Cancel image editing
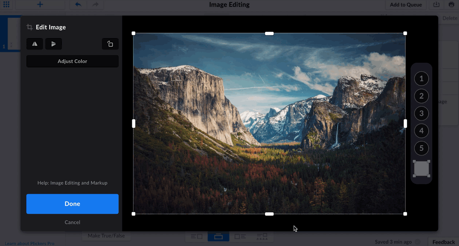 pyautogui.click(x=72, y=222)
